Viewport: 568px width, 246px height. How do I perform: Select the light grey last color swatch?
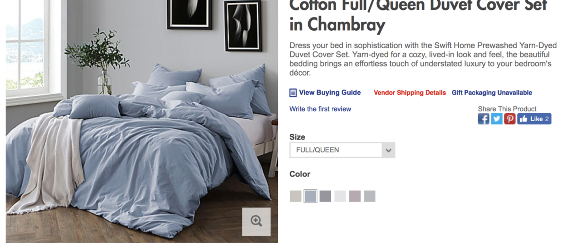(370, 196)
